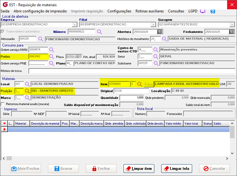Open the Saída menu
This screenshot has width=237, height=176.
coord(5,11)
